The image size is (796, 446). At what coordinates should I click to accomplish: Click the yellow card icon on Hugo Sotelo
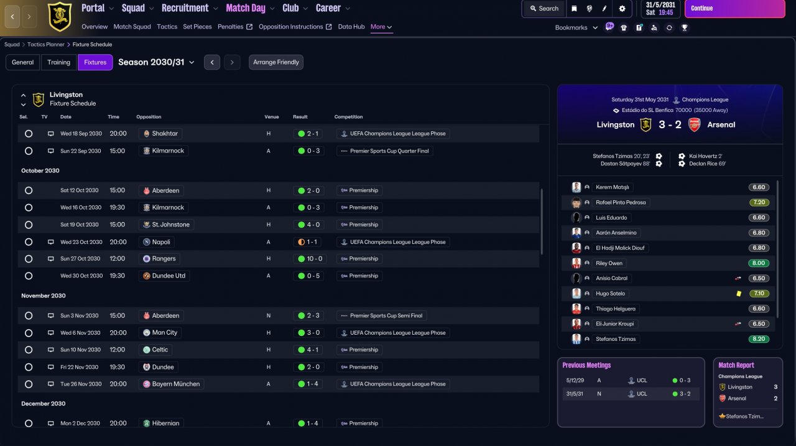pos(739,294)
